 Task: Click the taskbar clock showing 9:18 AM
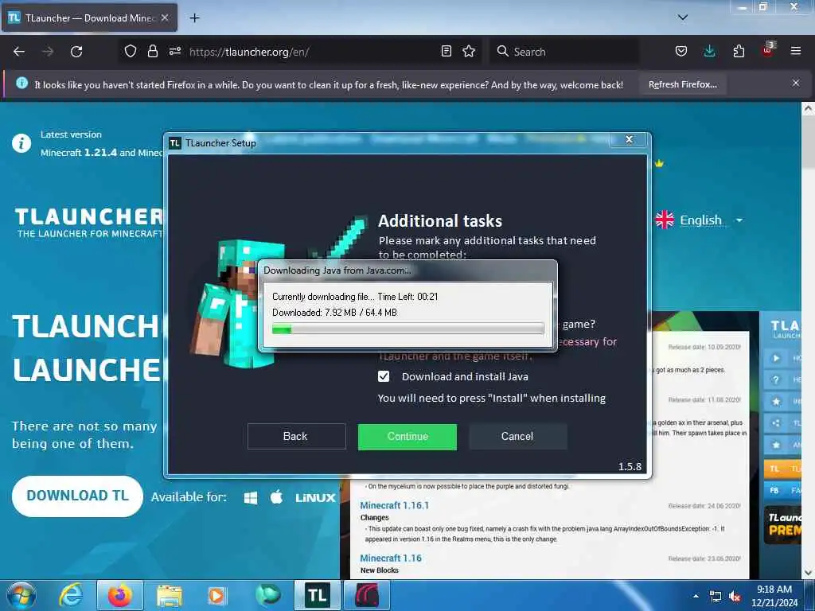(x=774, y=596)
